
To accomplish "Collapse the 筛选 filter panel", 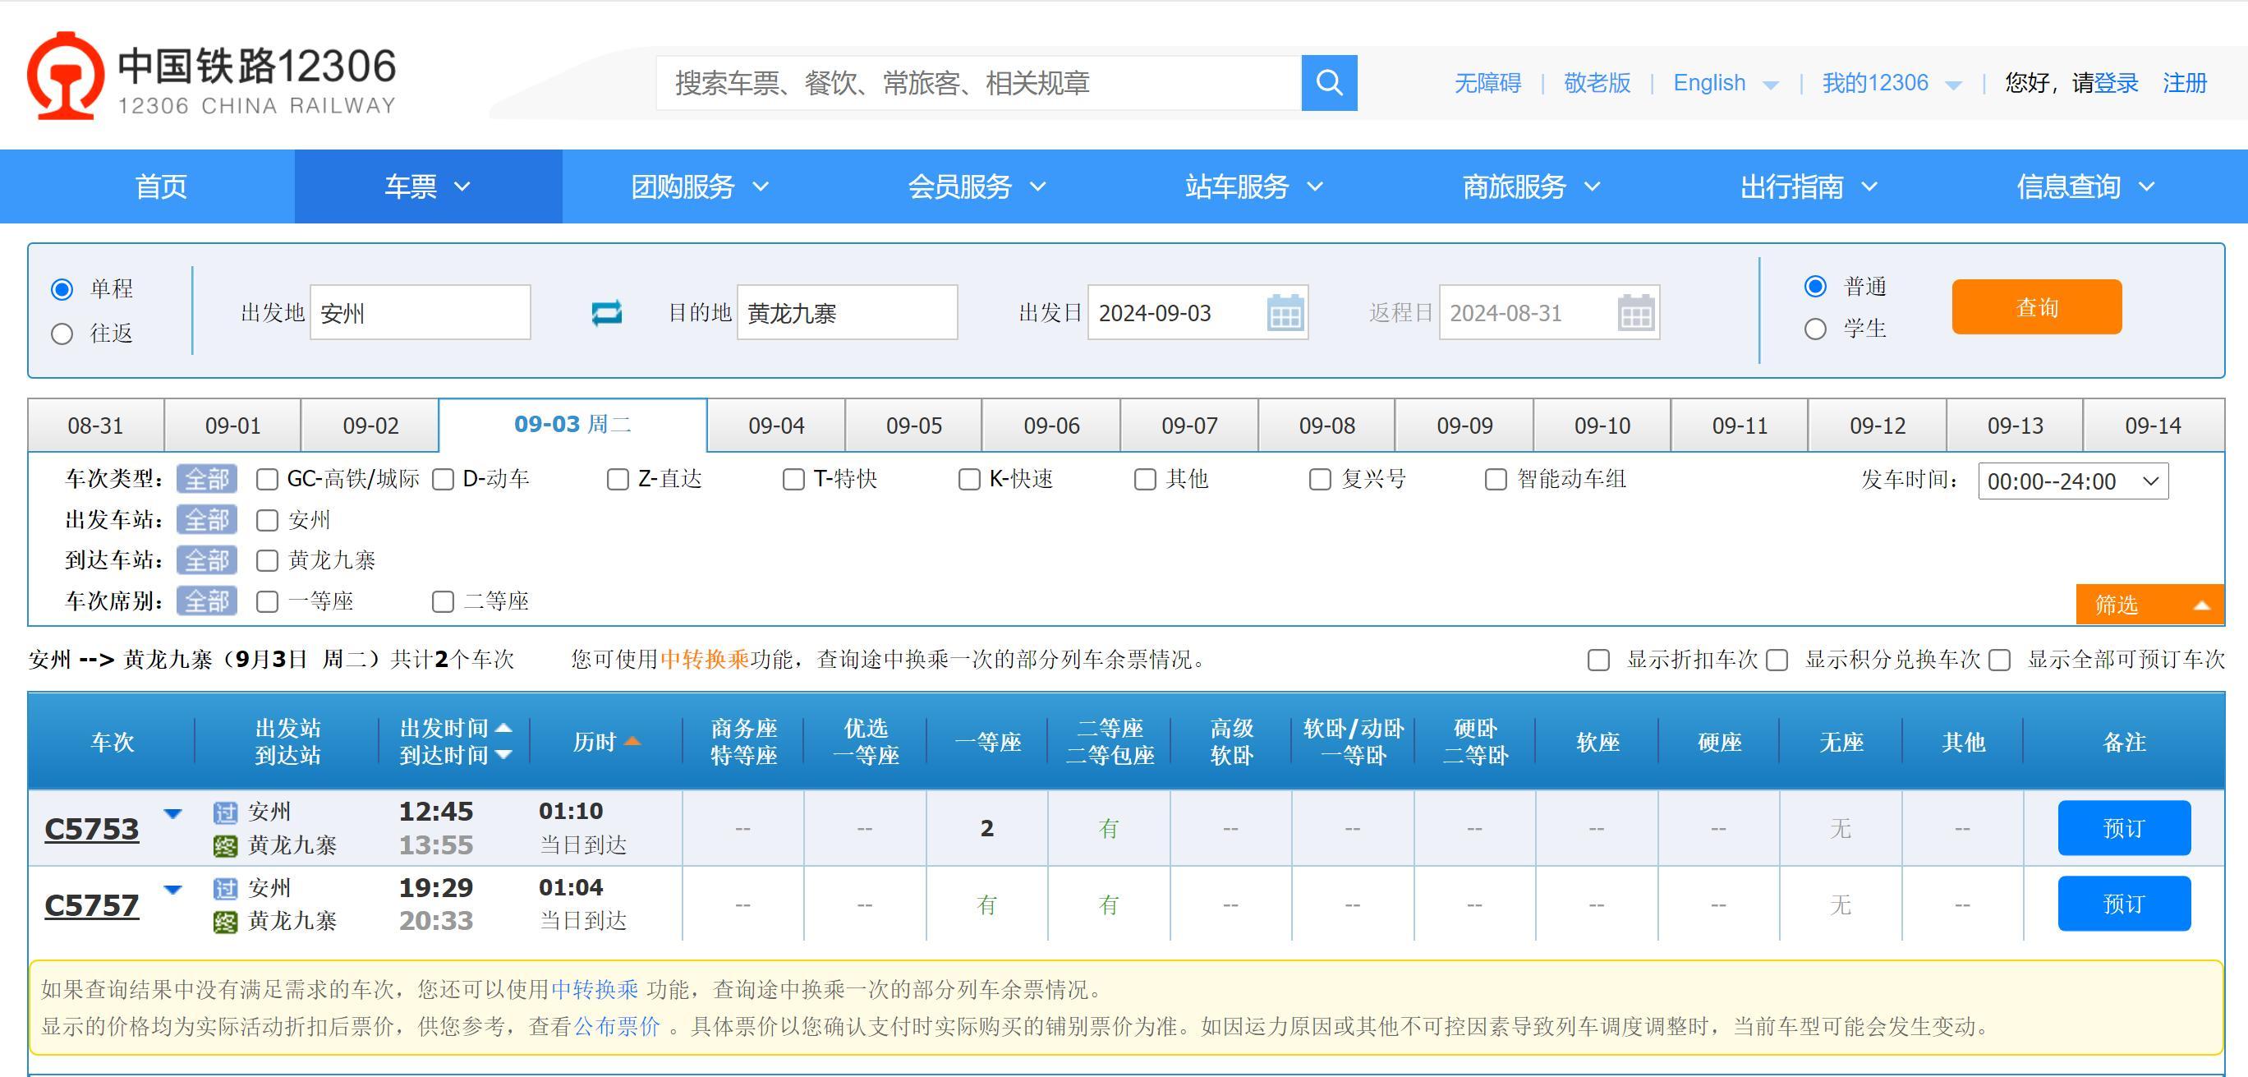I will [2149, 604].
